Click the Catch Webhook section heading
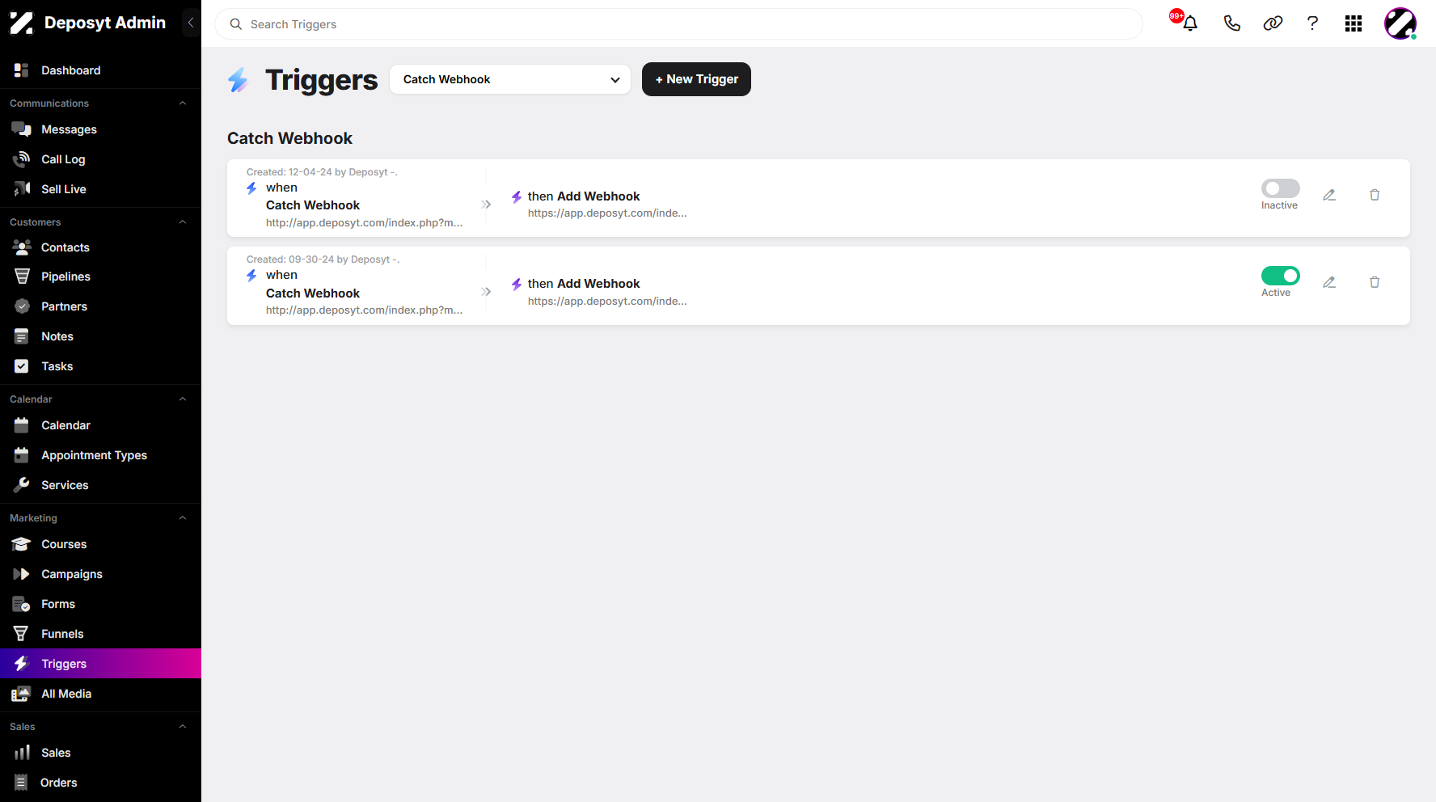This screenshot has height=802, width=1436. pyautogui.click(x=289, y=138)
